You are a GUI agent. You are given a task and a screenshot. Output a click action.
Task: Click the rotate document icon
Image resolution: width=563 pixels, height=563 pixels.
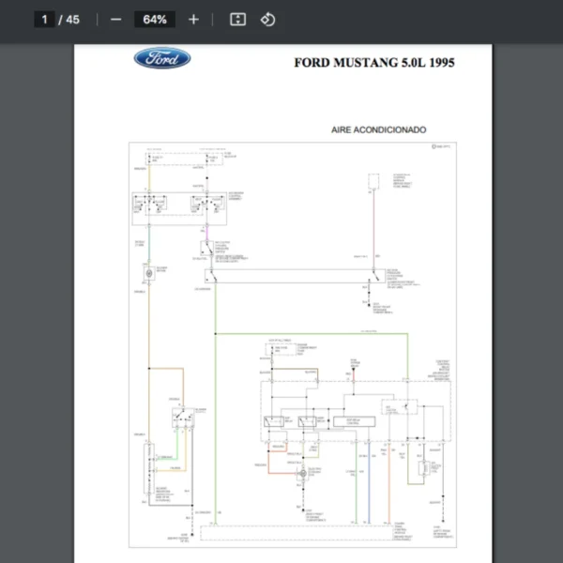[267, 20]
